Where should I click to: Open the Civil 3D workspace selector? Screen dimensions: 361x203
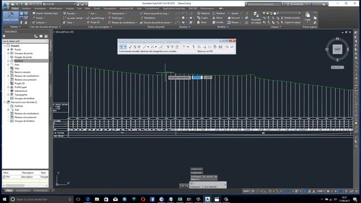[59, 4]
